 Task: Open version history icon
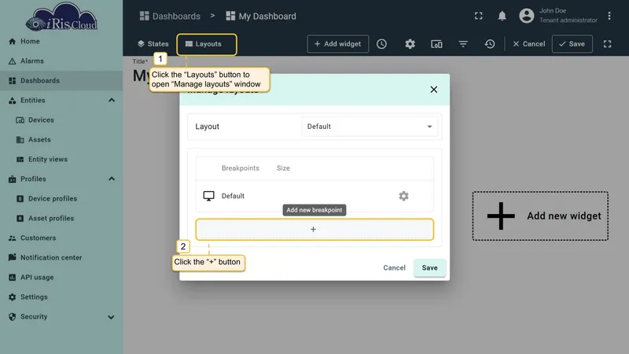point(490,44)
